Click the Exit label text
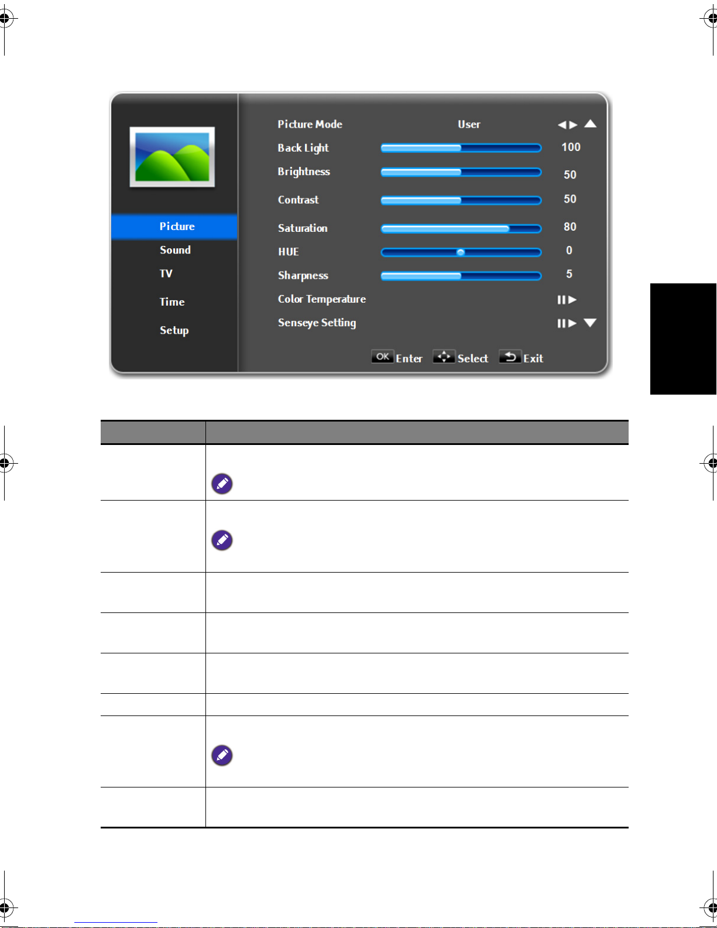 533,358
